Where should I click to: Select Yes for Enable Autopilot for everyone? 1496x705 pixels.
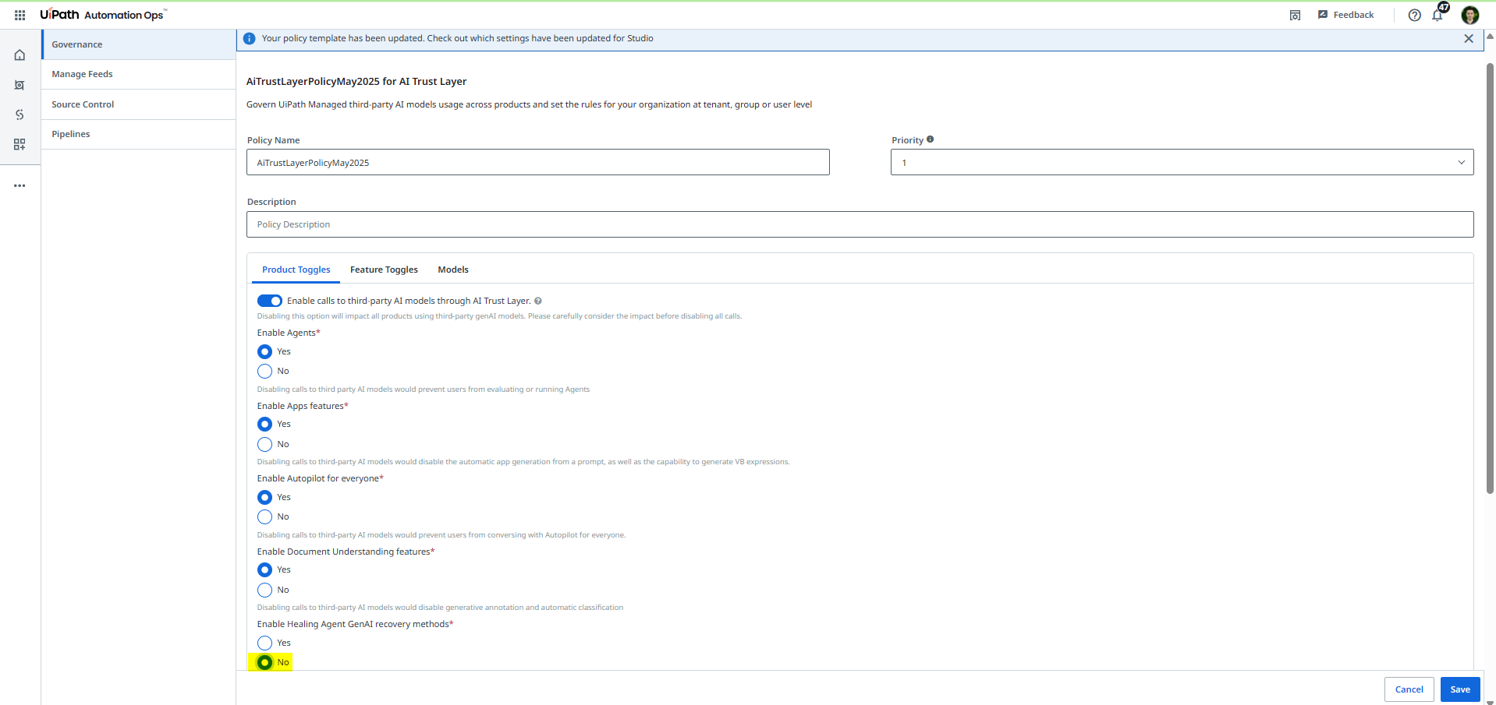click(x=265, y=497)
